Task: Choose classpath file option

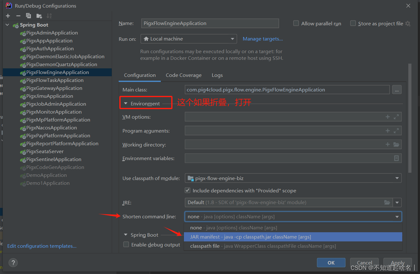Action: [x=293, y=246]
